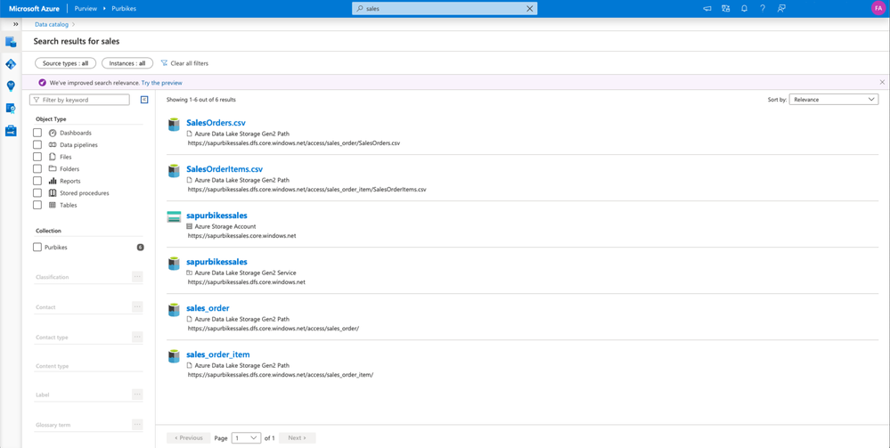This screenshot has height=448, width=890.
Task: Open the Data map sidebar icon
Action: click(11, 63)
